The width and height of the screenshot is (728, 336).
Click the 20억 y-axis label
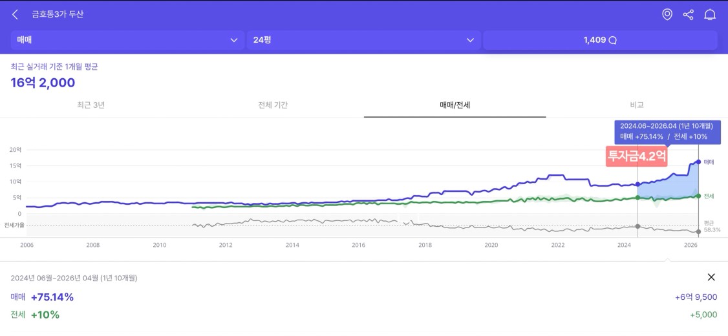(x=16, y=149)
